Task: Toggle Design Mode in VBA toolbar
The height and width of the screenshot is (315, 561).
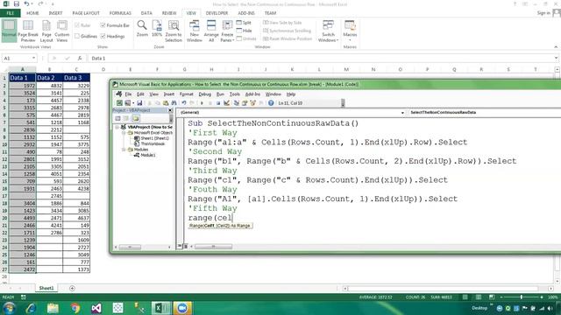Action: pos(226,103)
